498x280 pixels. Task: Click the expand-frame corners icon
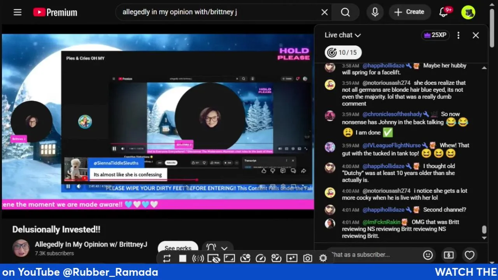click(x=229, y=258)
